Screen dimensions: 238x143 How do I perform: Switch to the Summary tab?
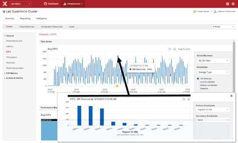click(x=10, y=18)
